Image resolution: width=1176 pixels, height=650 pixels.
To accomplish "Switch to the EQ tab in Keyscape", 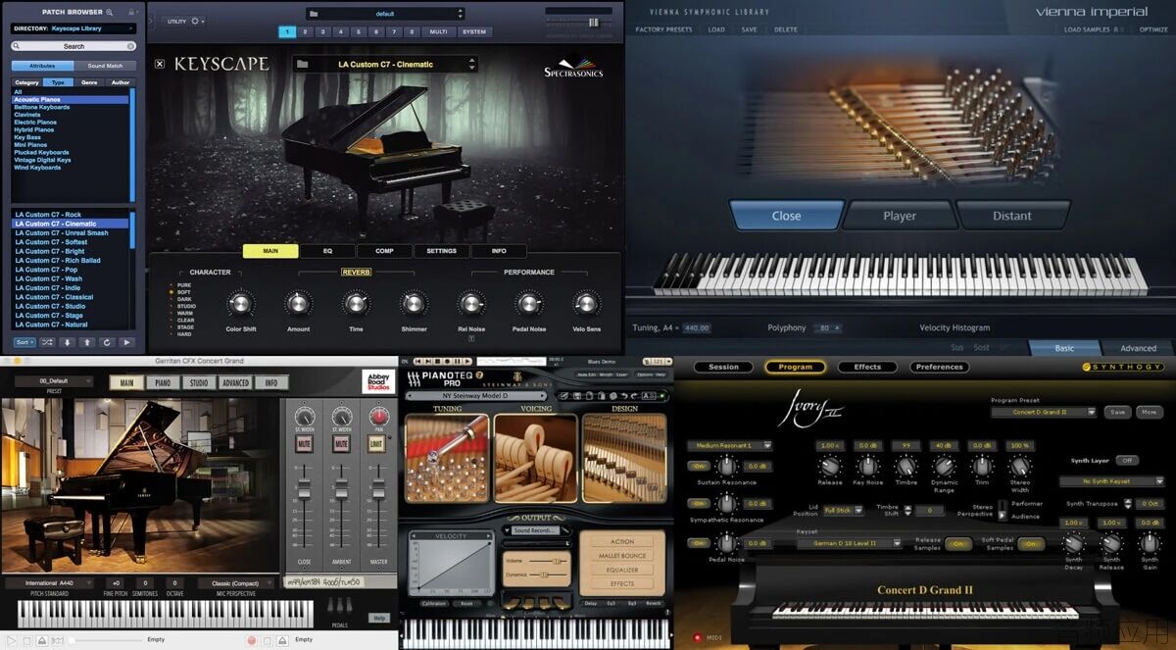I will tap(327, 251).
